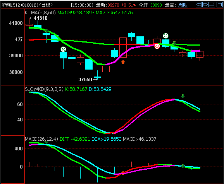Viewport: 224px width, 184px height.
Task: Click green down arrow in SLOWKD panel
Action: coord(183,96)
